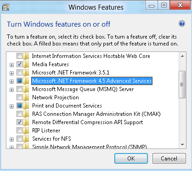Click the help question mark icon
Screen dimensions: 192x171
tap(182, 24)
